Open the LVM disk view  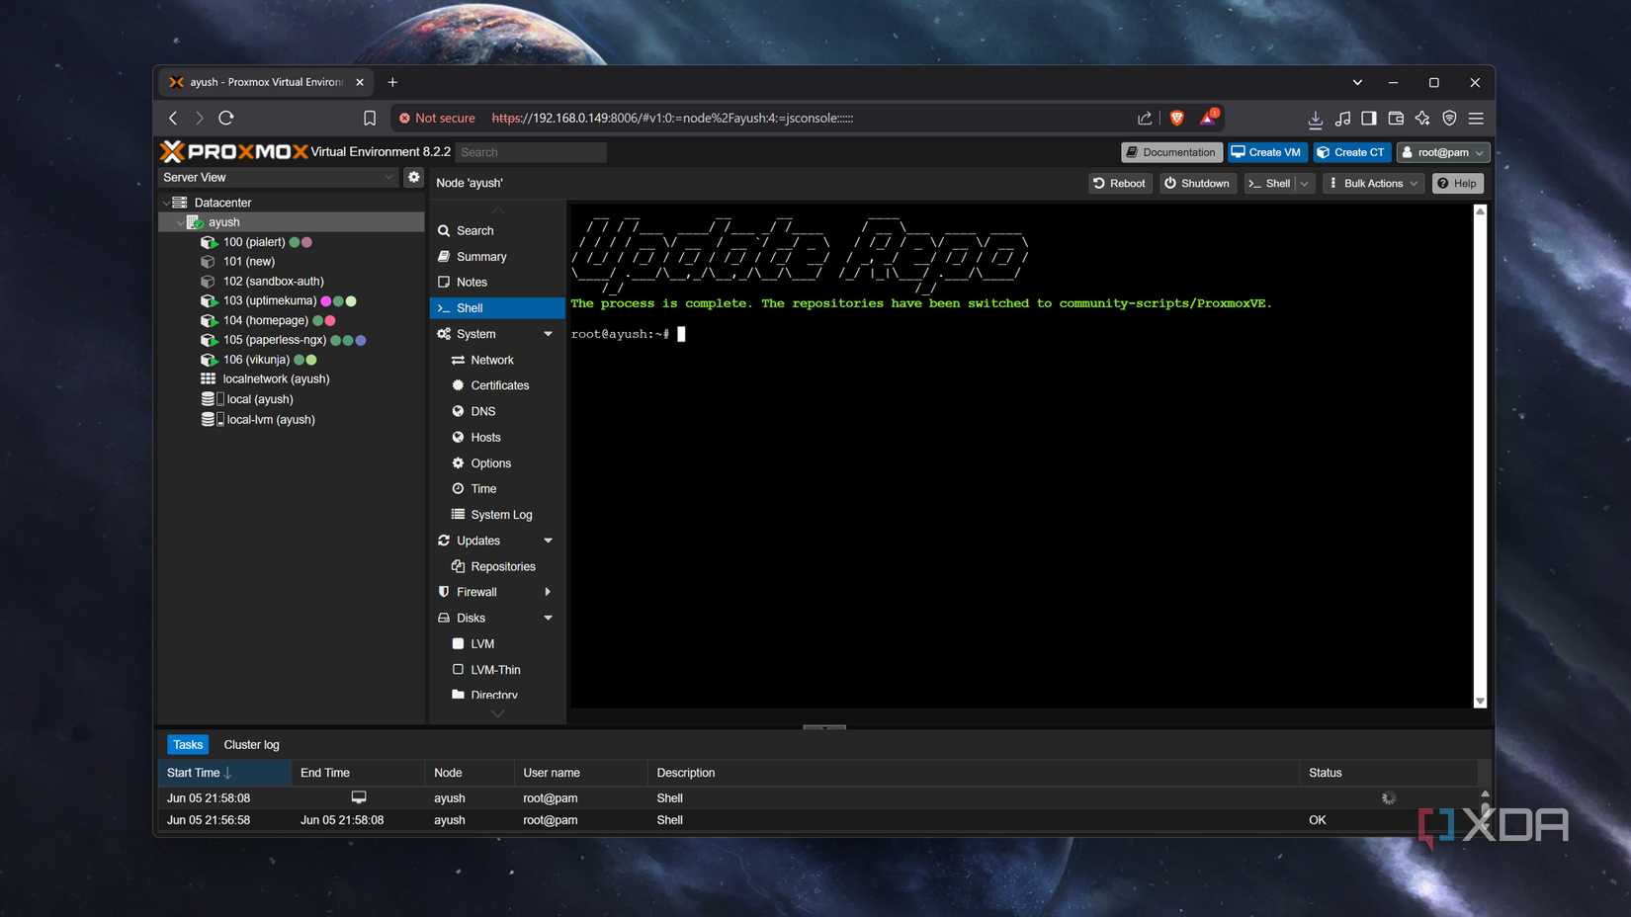pos(481,643)
